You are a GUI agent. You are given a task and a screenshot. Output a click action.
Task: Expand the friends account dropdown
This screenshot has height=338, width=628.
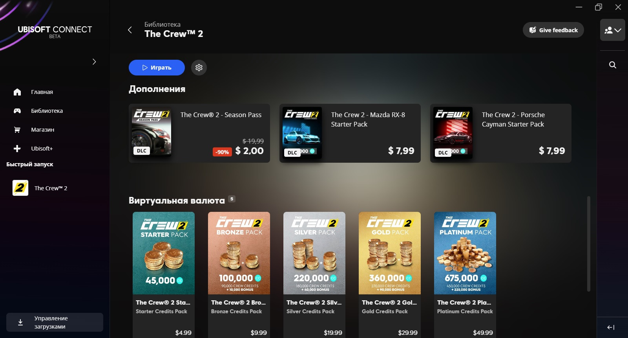pyautogui.click(x=612, y=30)
